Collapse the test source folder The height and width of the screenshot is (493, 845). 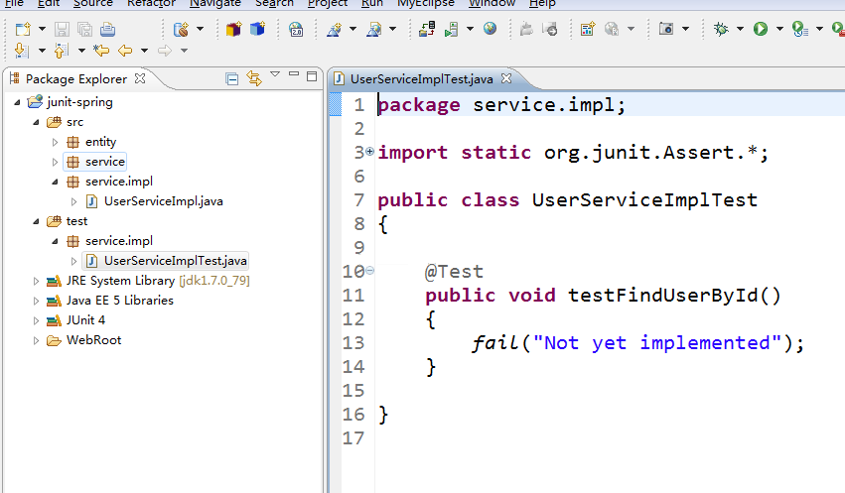(x=36, y=221)
